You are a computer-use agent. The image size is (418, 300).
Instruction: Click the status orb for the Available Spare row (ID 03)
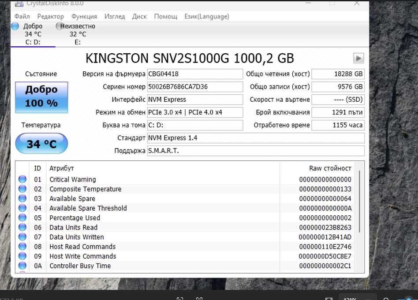tap(22, 198)
